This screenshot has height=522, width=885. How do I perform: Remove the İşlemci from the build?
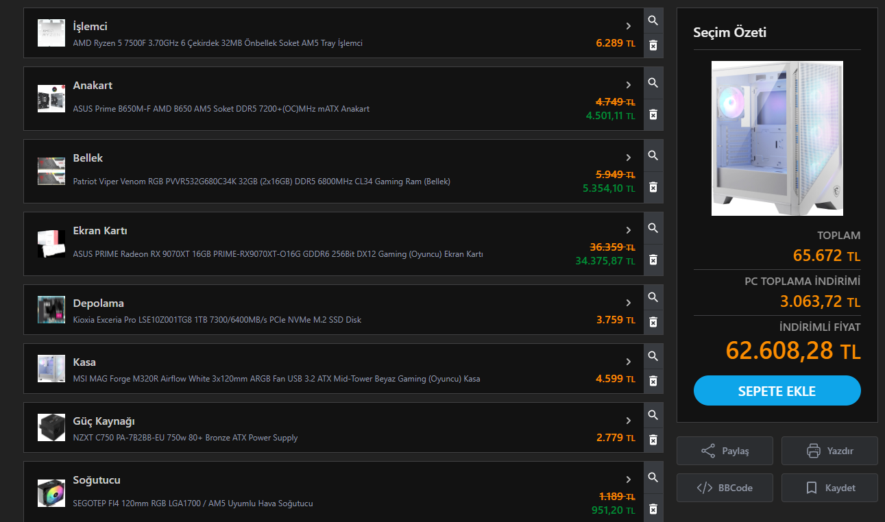(653, 45)
